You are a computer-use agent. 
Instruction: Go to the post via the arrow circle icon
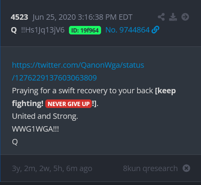(x=185, y=17)
